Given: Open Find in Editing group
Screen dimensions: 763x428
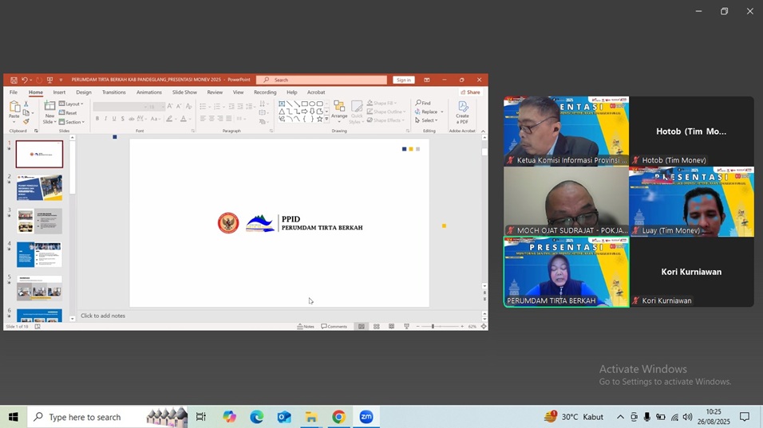Looking at the screenshot, I should point(423,103).
